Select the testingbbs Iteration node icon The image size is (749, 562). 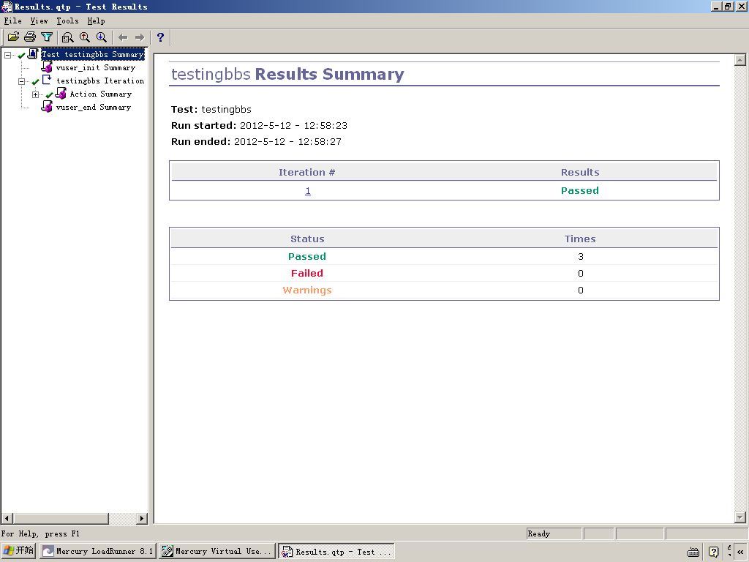coord(47,80)
